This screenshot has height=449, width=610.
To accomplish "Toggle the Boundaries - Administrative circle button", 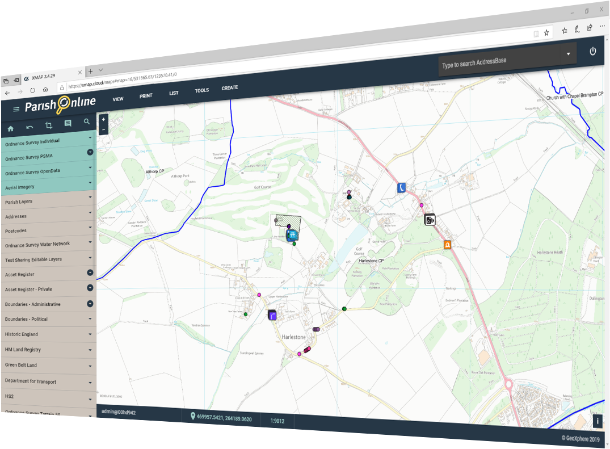I will [x=90, y=304].
